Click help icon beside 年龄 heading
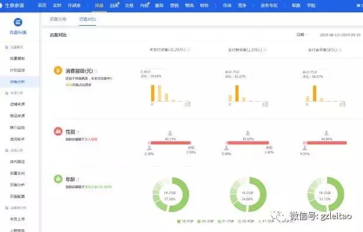 point(78,179)
